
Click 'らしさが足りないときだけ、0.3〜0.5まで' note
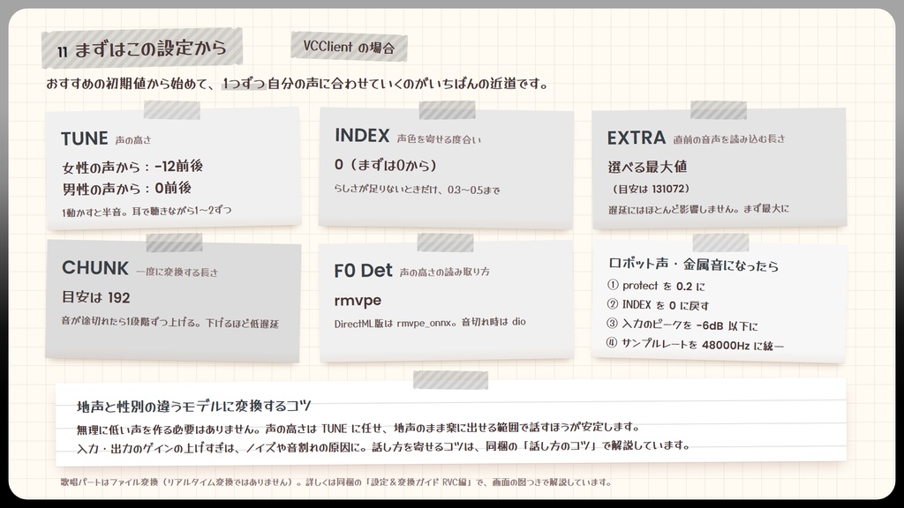[x=417, y=190]
